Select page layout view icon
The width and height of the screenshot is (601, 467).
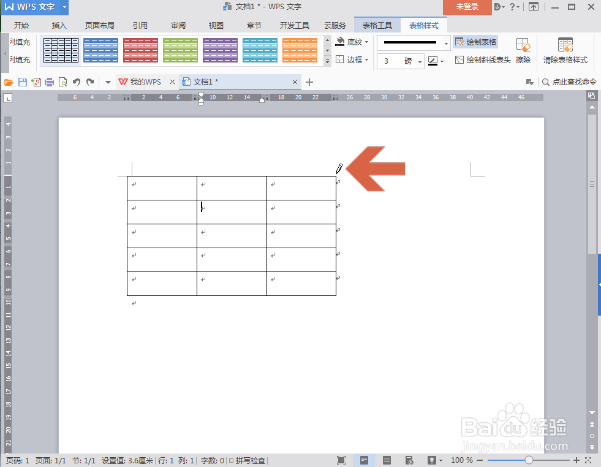coord(364,460)
